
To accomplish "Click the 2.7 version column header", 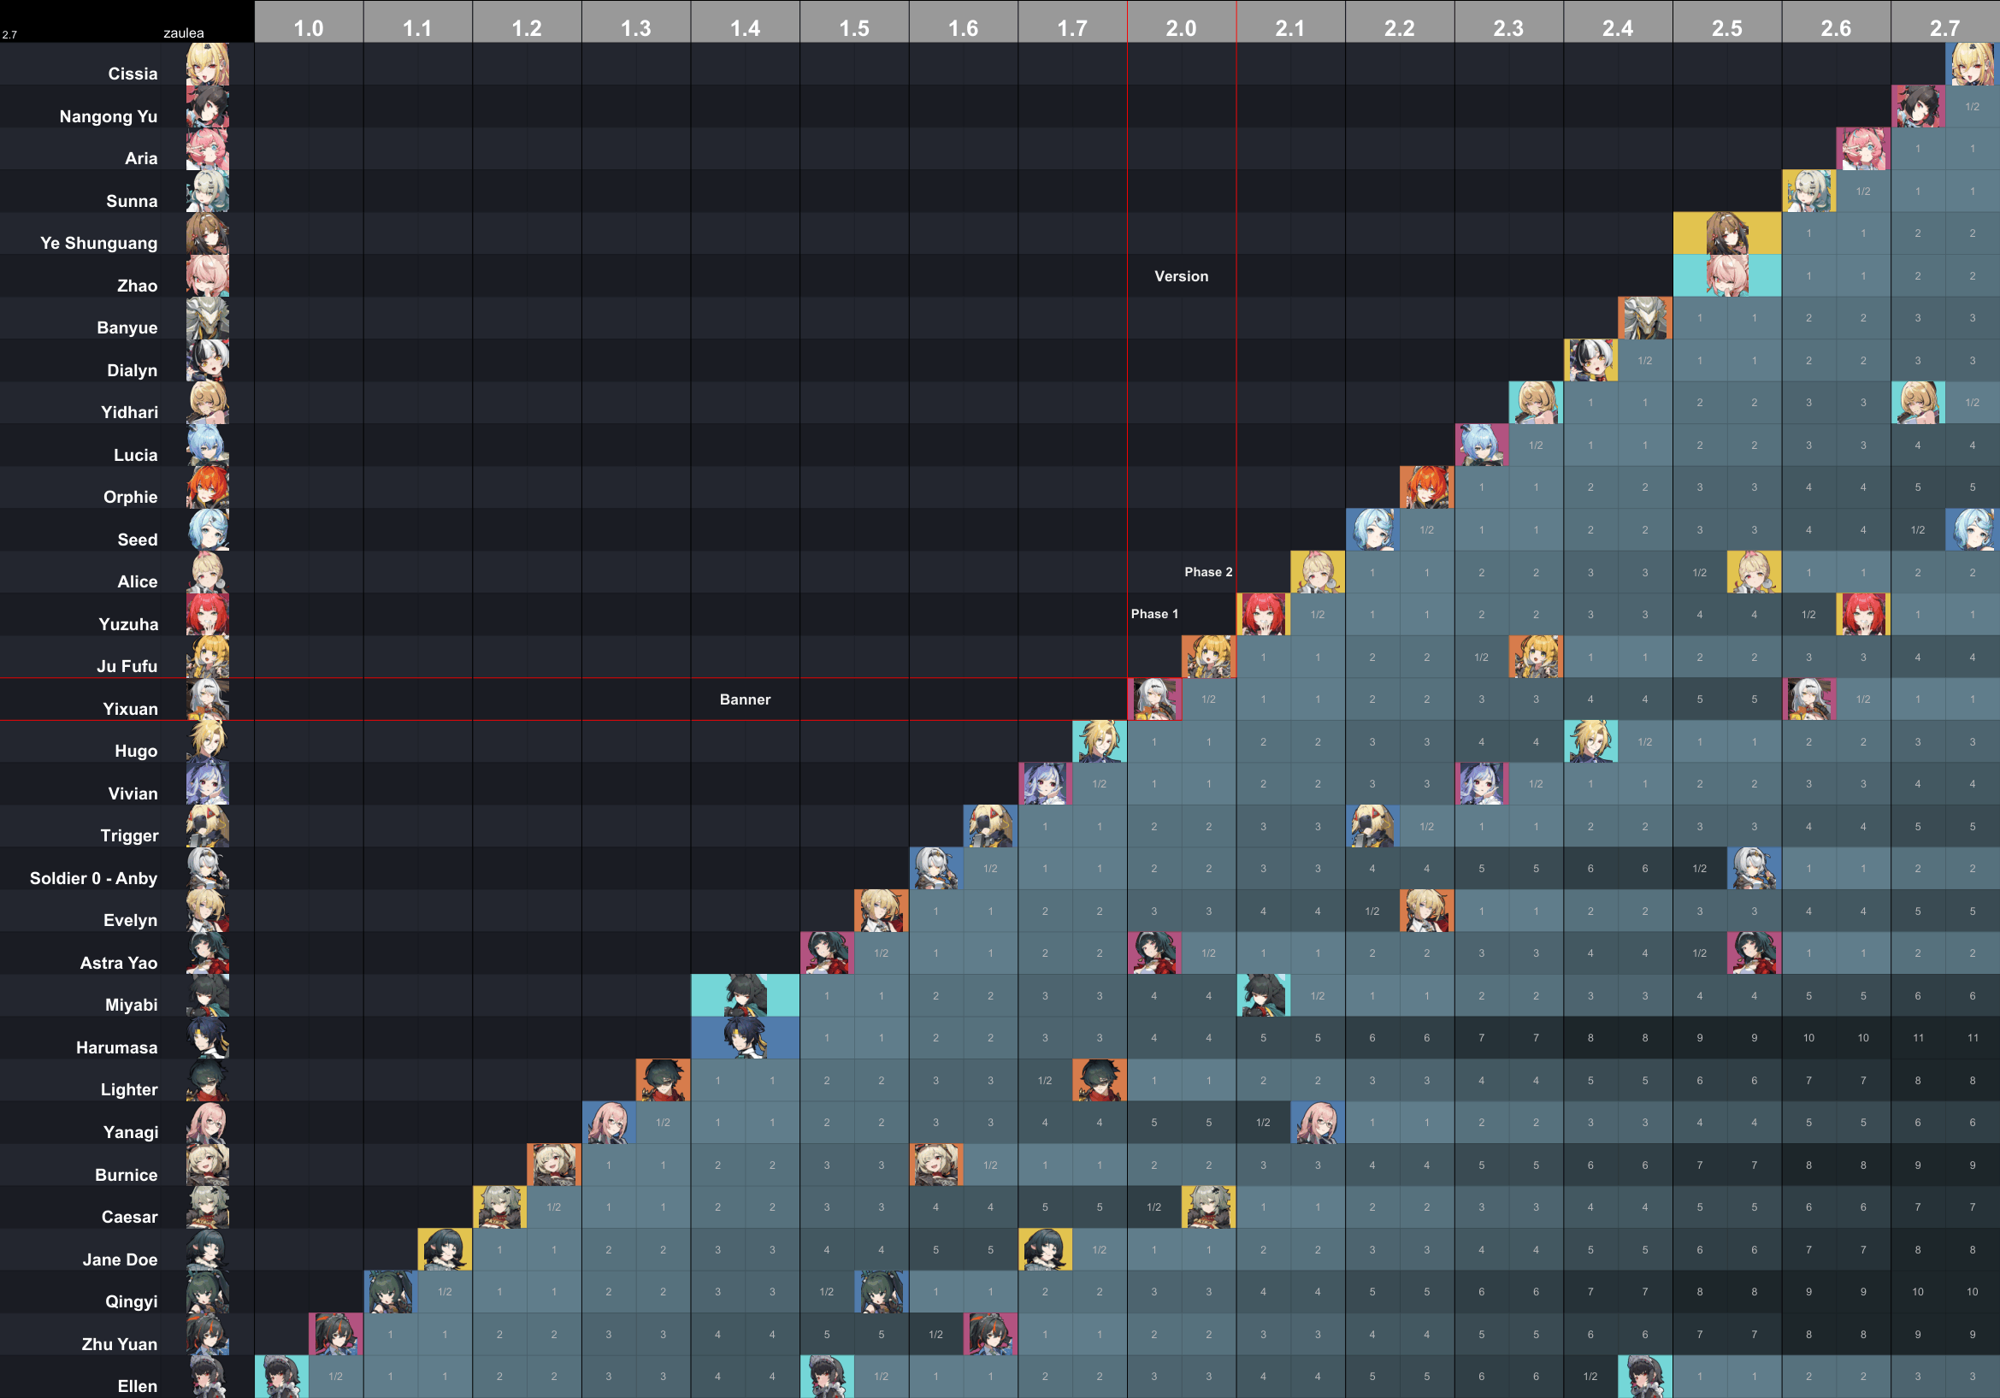I will click(x=1944, y=28).
